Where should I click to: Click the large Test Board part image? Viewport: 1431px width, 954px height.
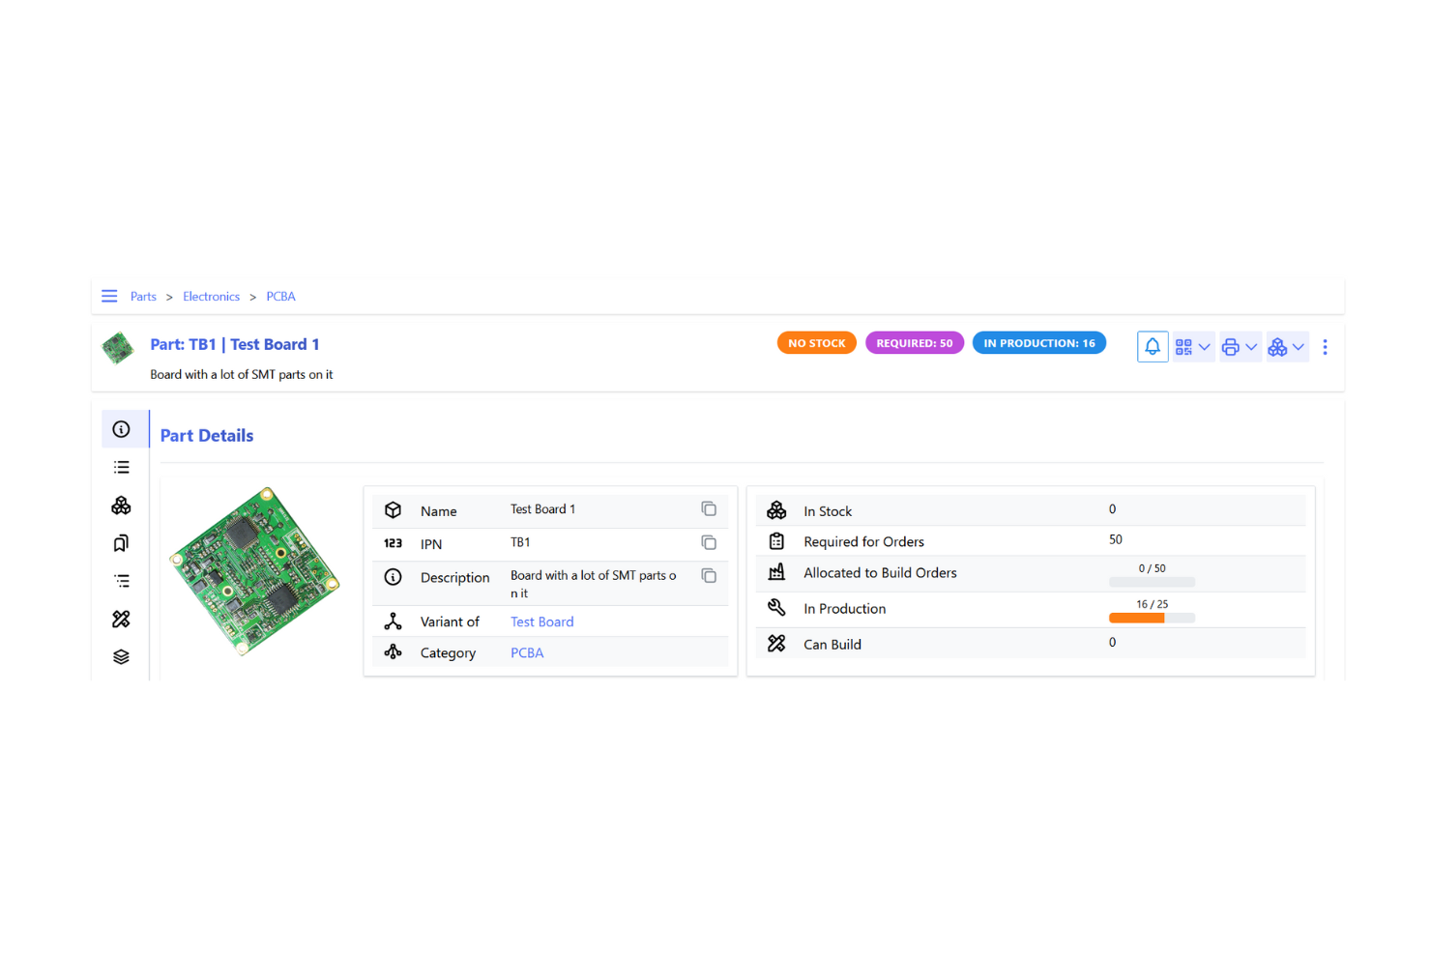(x=255, y=571)
